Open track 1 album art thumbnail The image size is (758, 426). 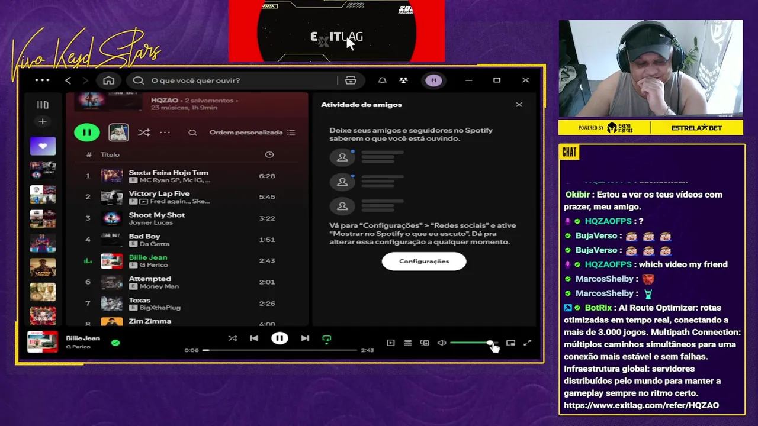(x=112, y=176)
